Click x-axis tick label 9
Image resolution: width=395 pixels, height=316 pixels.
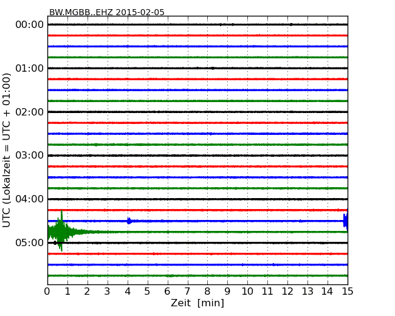(x=227, y=292)
